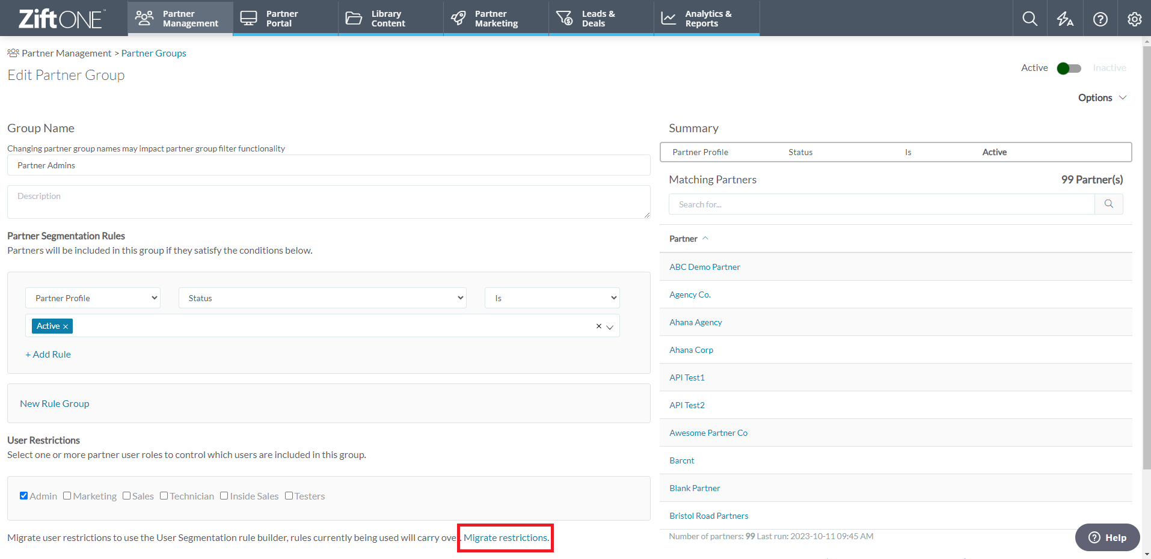Open the Partner Profile dropdown
This screenshot has height=559, width=1151.
[x=93, y=298]
